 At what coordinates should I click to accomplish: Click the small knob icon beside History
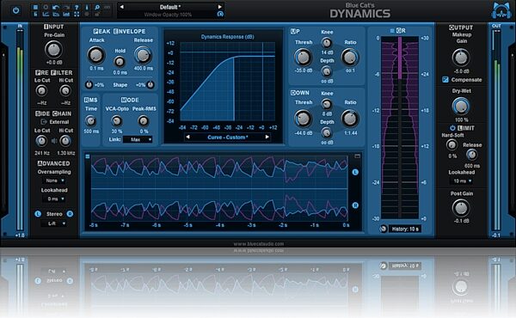(x=383, y=229)
